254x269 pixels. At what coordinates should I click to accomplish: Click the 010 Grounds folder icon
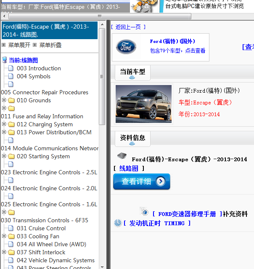(x=11, y=100)
